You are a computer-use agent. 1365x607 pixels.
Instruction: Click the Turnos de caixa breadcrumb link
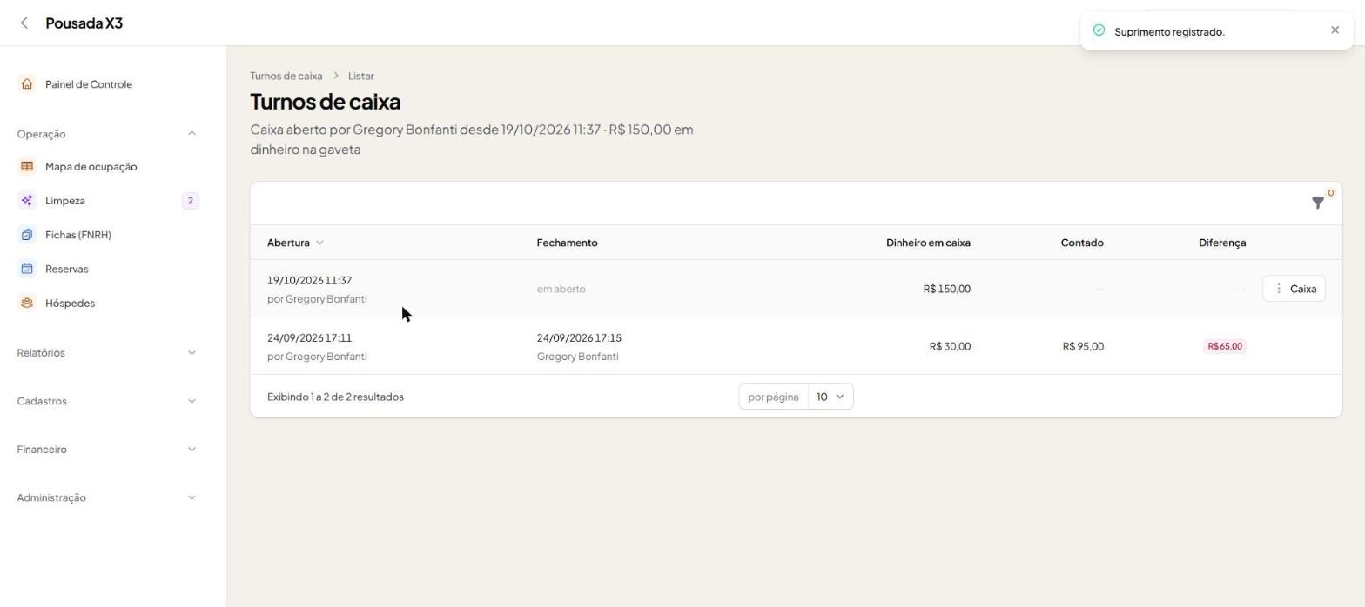[x=286, y=76]
